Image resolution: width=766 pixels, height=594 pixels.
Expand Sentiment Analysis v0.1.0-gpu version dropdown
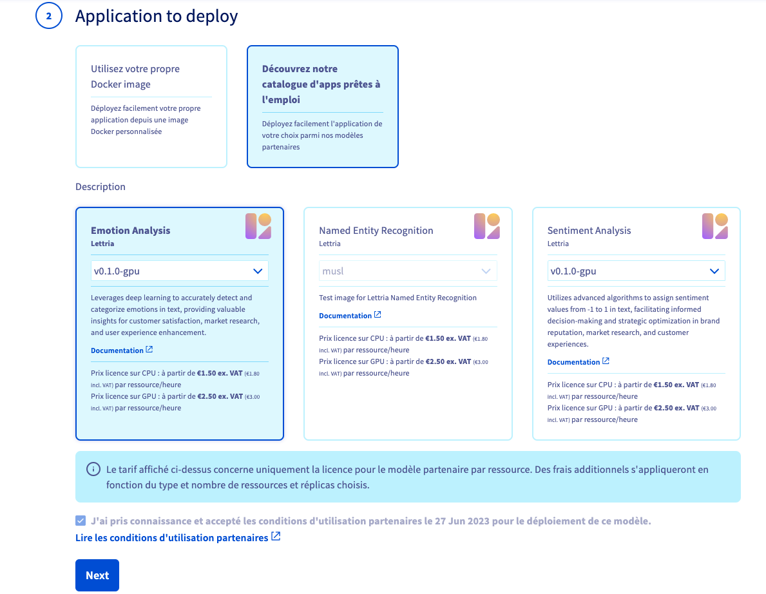[636, 271]
